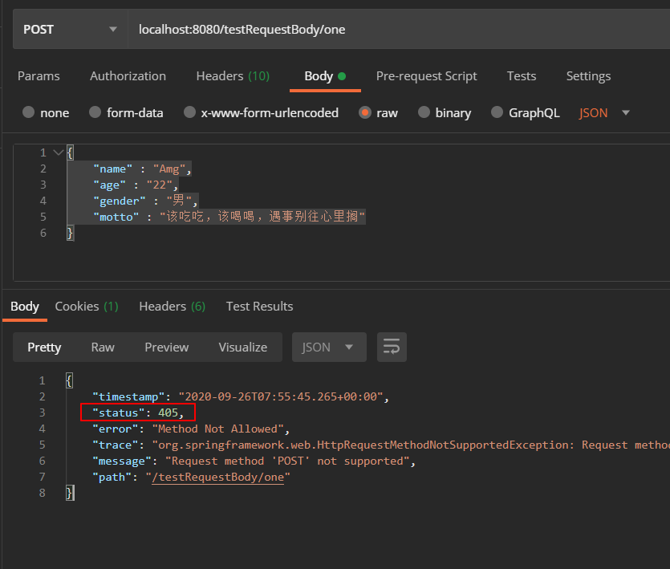Image resolution: width=670 pixels, height=569 pixels.
Task: View response Cookies (1) tab
Action: tap(87, 306)
